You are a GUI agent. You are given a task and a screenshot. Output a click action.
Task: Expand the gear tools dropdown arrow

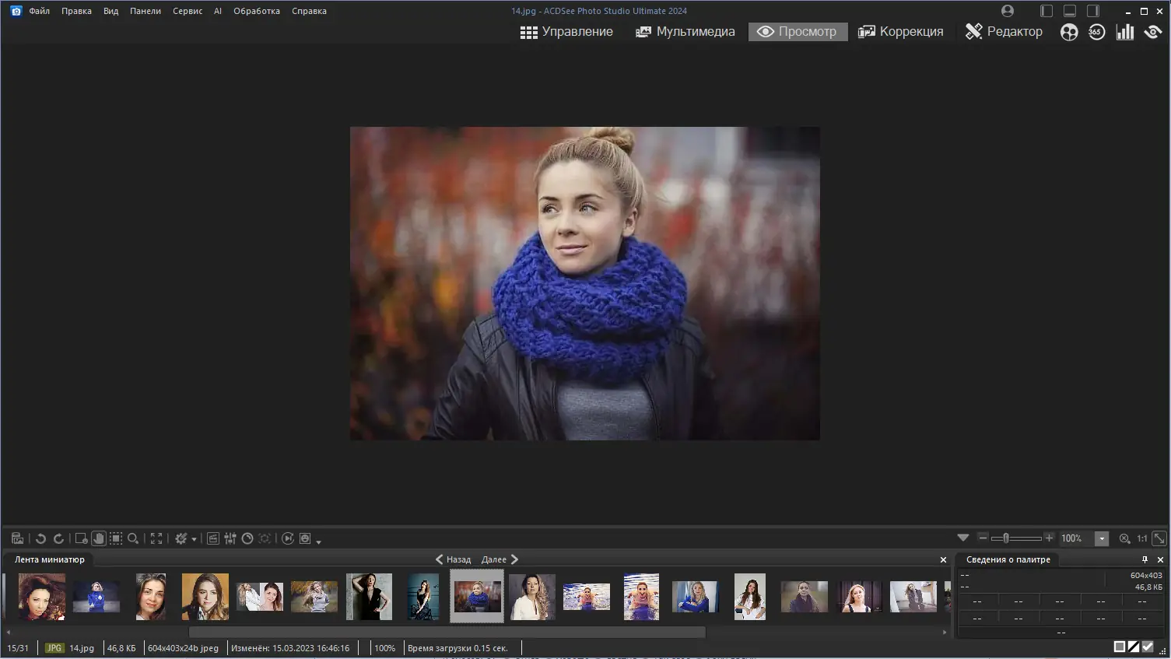[x=194, y=539]
